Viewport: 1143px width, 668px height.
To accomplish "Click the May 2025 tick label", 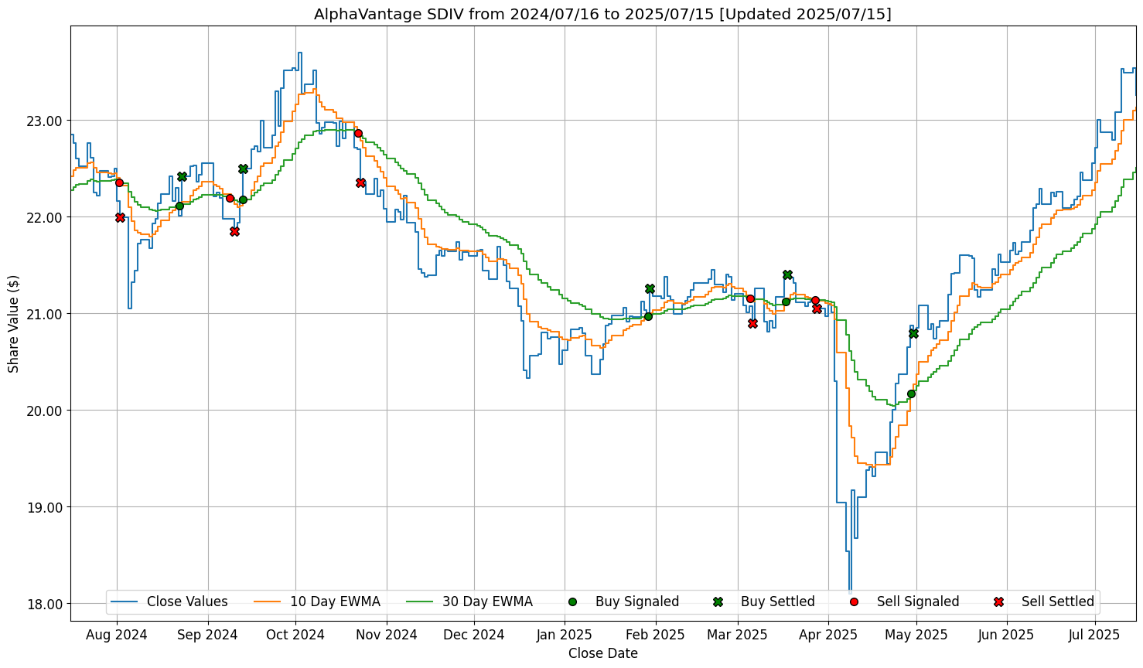I will [x=917, y=635].
